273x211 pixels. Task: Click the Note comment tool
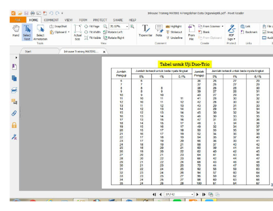click(x=159, y=31)
